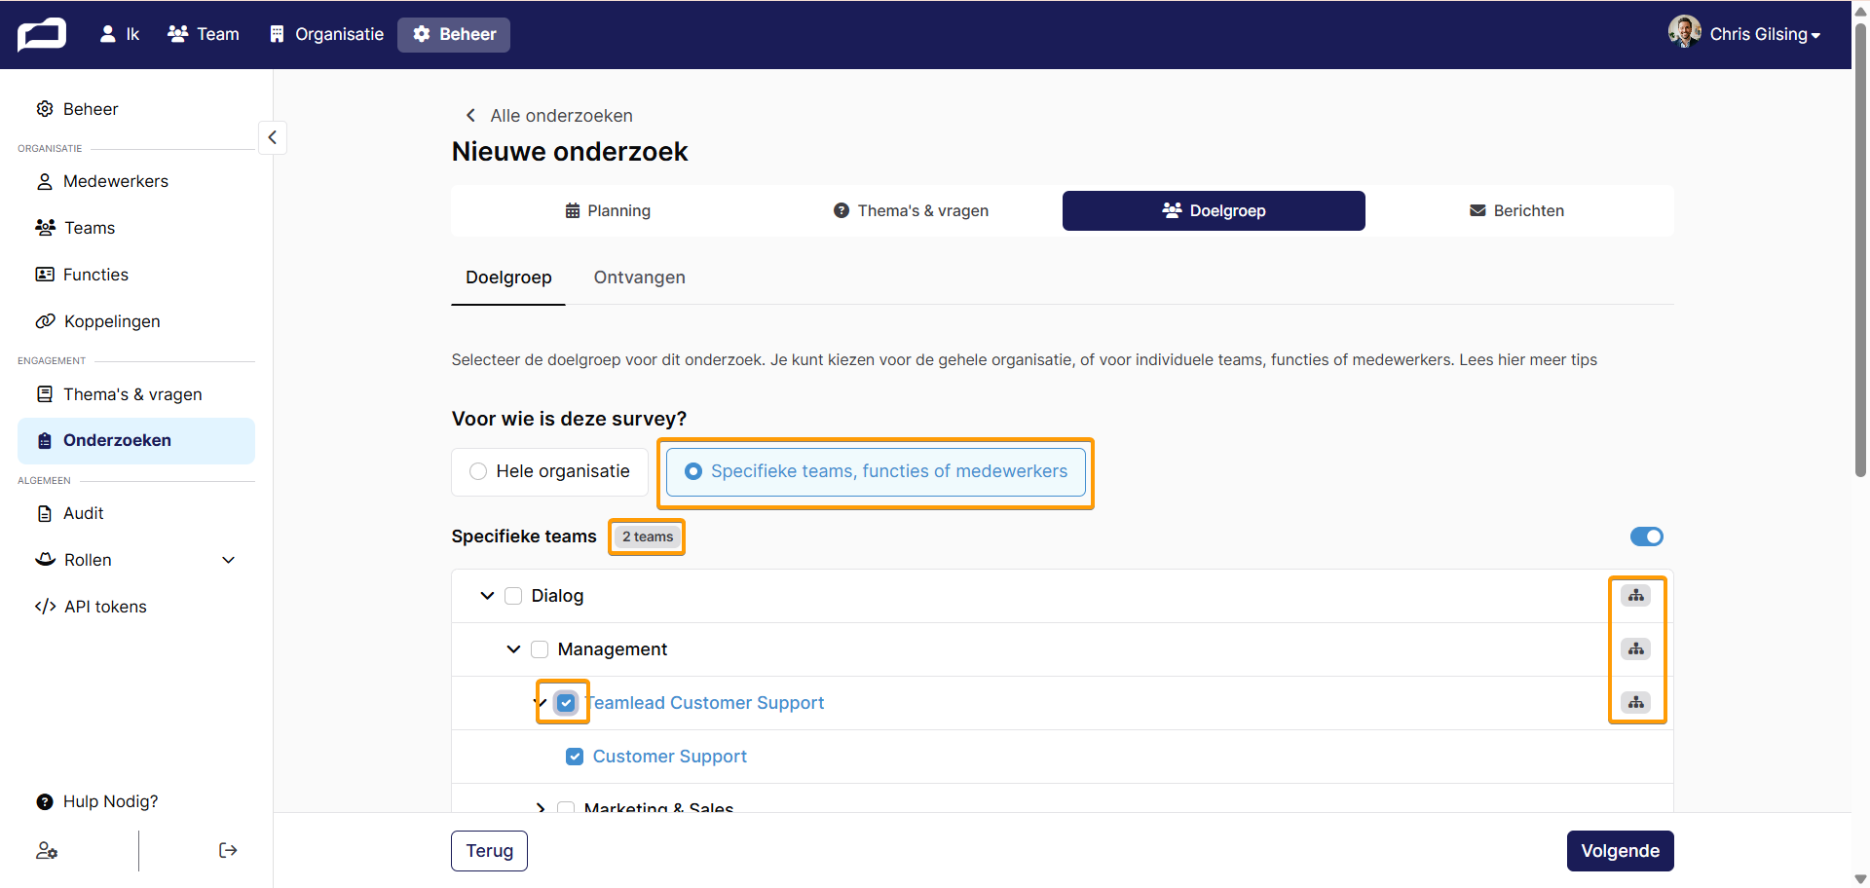This screenshot has height=888, width=1870.
Task: Uncheck the Customer Support checkbox
Action: tap(575, 757)
